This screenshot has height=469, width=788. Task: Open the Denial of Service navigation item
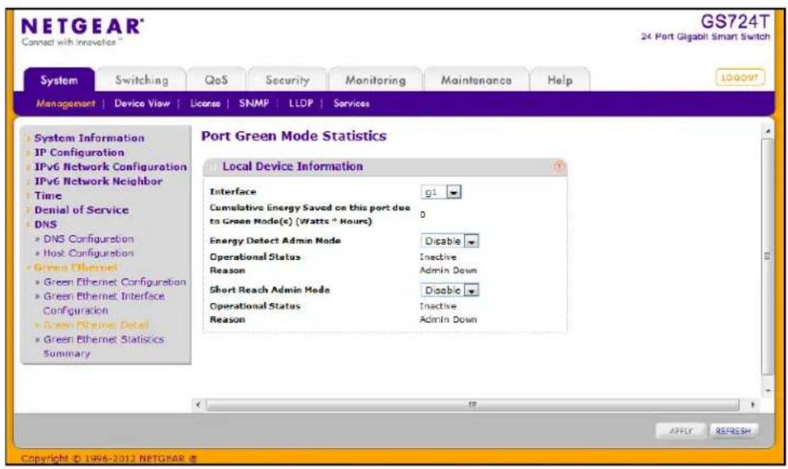click(82, 210)
